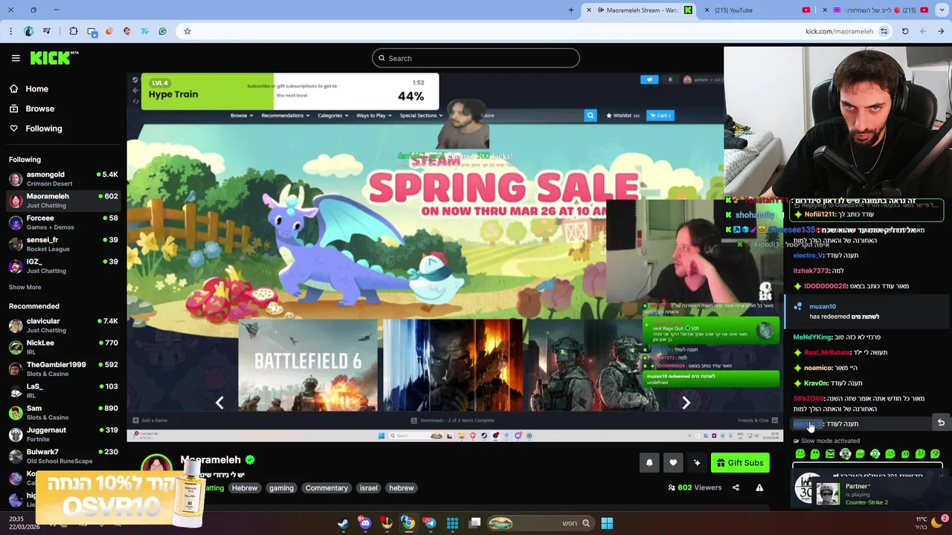Open Steam Special Sections dropdown
The width and height of the screenshot is (952, 535).
[421, 115]
